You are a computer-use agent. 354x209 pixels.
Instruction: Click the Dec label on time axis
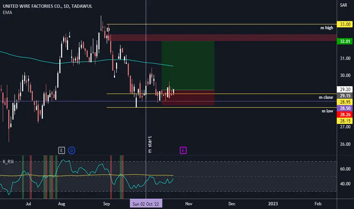[x=232, y=204]
